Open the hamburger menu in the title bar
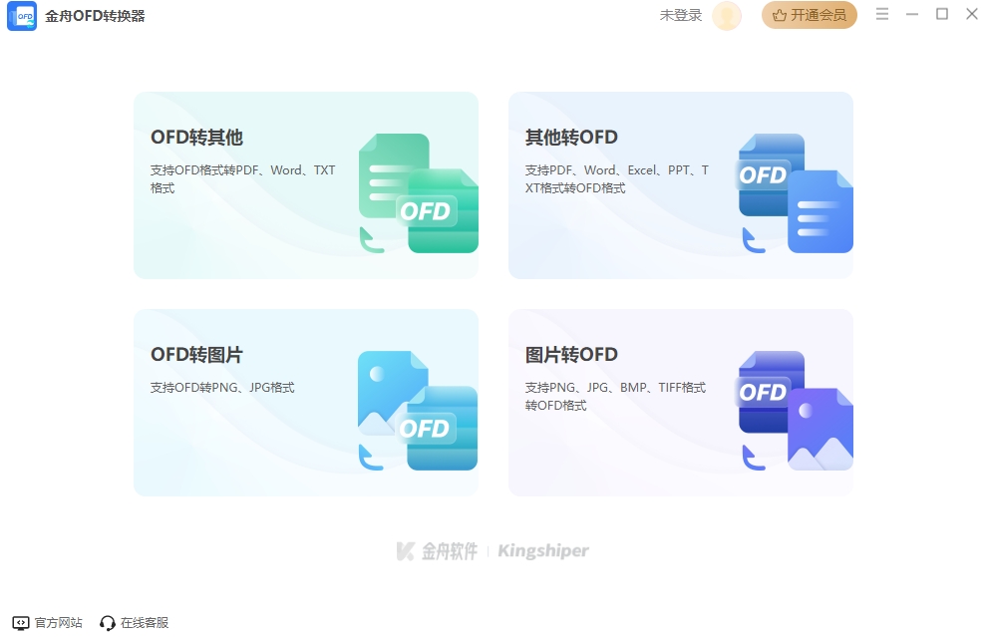 click(x=882, y=14)
